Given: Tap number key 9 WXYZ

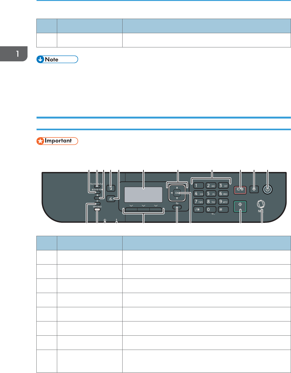Looking at the screenshot, I should click(x=223, y=201).
